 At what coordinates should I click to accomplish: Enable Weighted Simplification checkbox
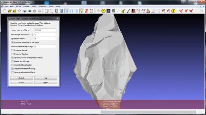13,65
